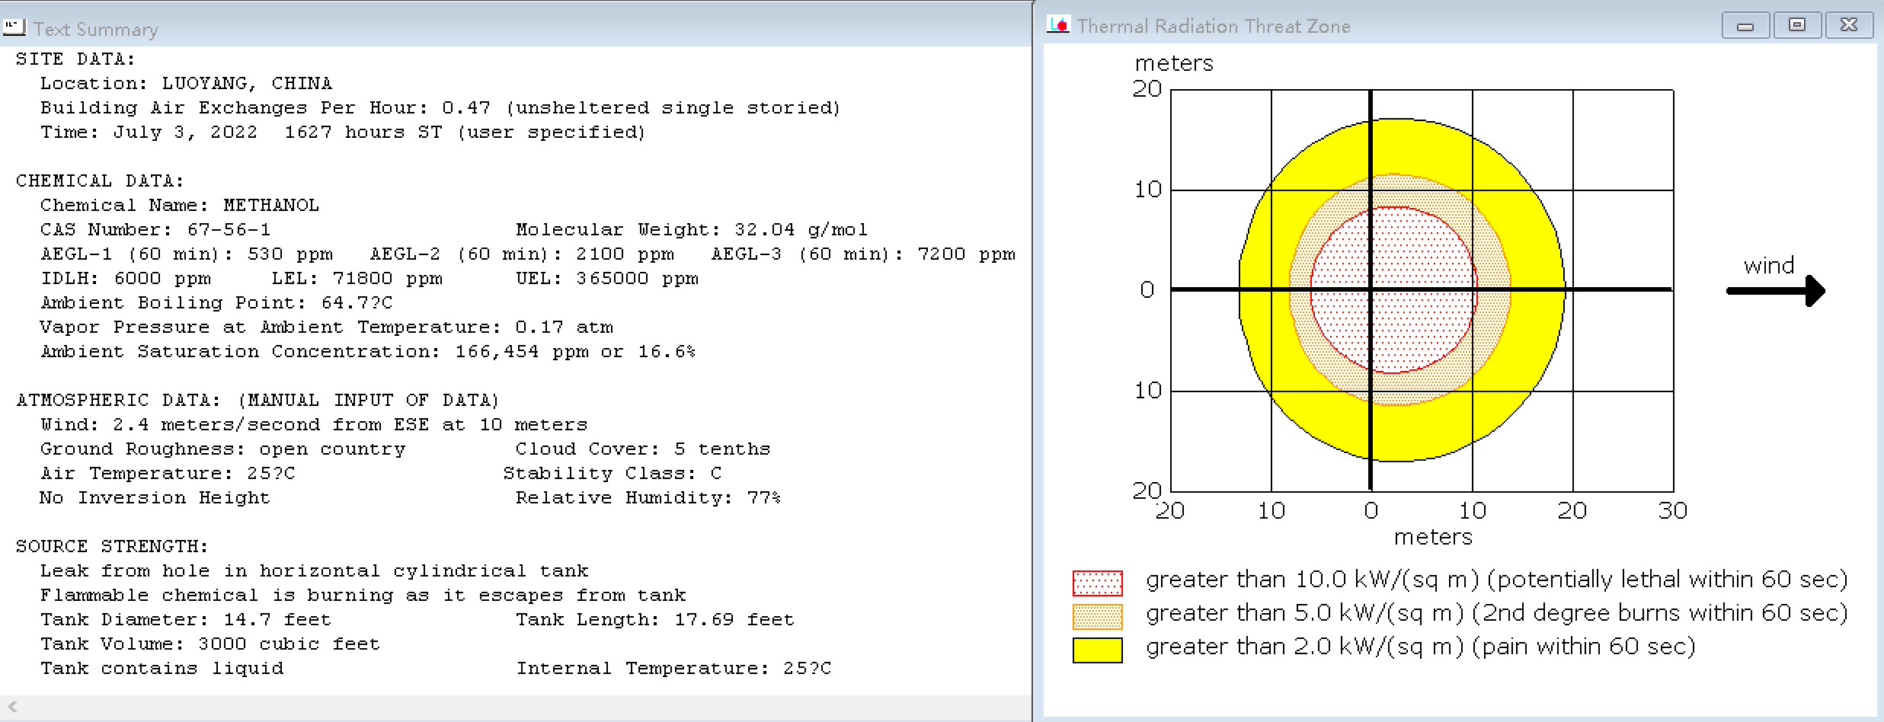This screenshot has height=722, width=1884.
Task: Click the 30 tick label on the x-axis
Action: click(1673, 511)
